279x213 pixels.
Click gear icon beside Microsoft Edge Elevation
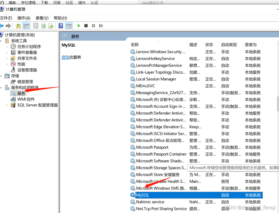(x=133, y=127)
